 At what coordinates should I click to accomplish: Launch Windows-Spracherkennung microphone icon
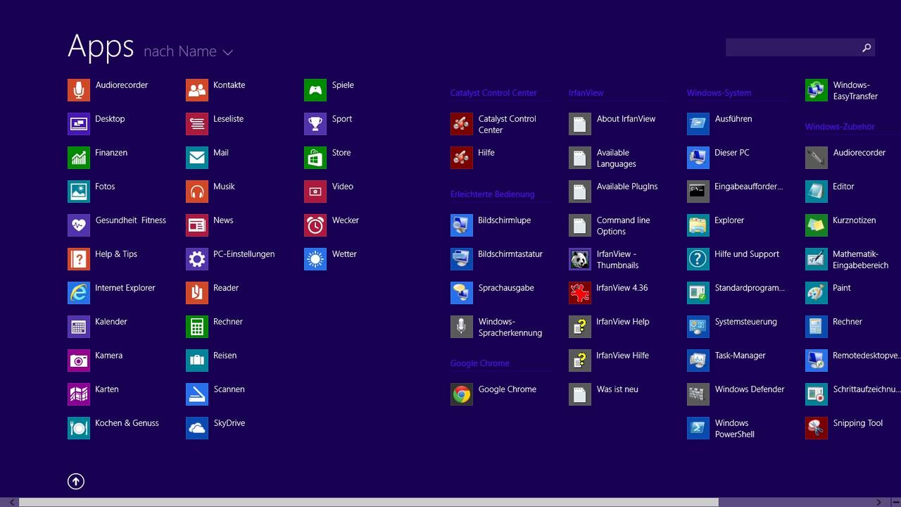[x=462, y=327]
